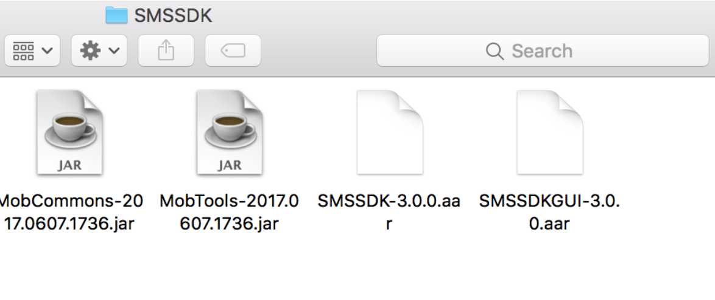Image resolution: width=715 pixels, height=300 pixels.
Task: Open the Edit Tags toolbar button
Action: [233, 50]
